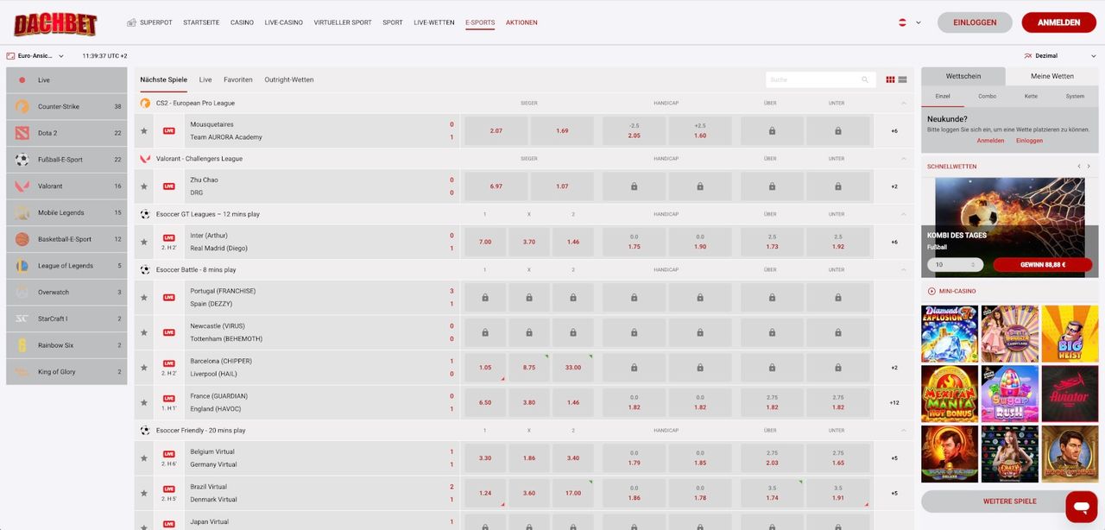Show previous Schnellwetten slide
The image size is (1105, 530).
point(1078,166)
